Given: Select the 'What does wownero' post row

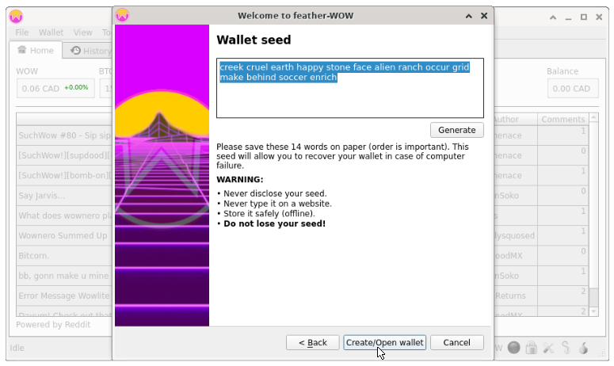Looking at the screenshot, I should point(65,215).
